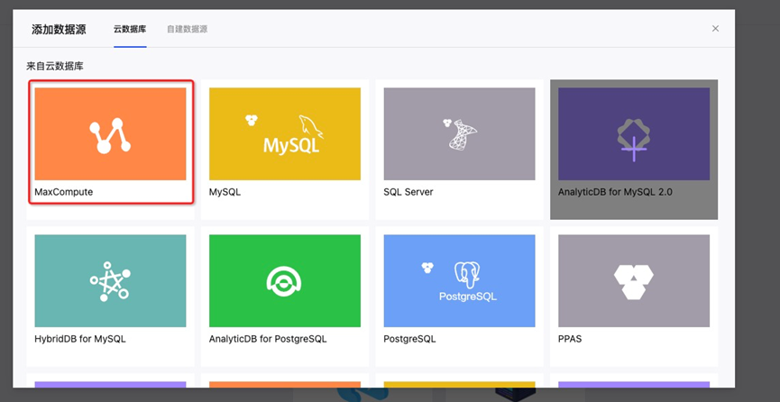Click the AnalyticDB for MySQL 2.0 label
Image resolution: width=780 pixels, height=402 pixels.
coord(615,192)
